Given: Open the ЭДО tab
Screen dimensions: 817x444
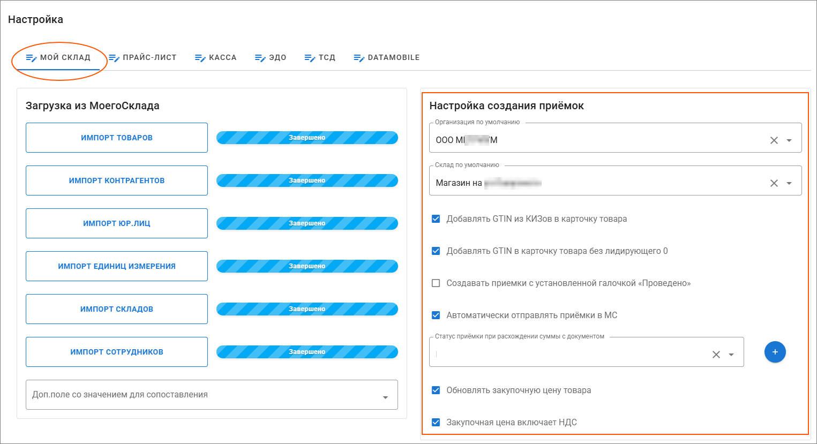Looking at the screenshot, I should (x=271, y=58).
